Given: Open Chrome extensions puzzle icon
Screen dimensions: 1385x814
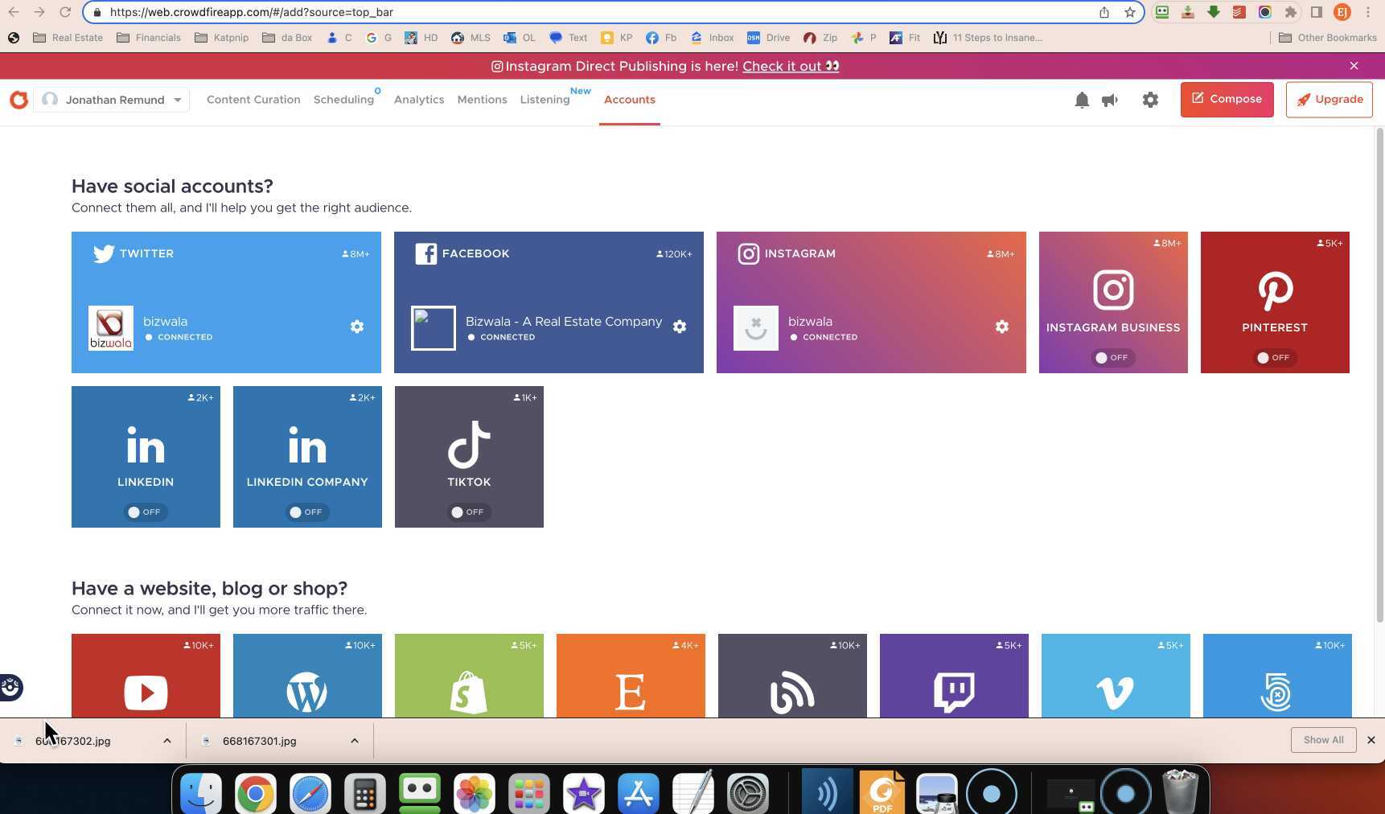Looking at the screenshot, I should [x=1291, y=12].
